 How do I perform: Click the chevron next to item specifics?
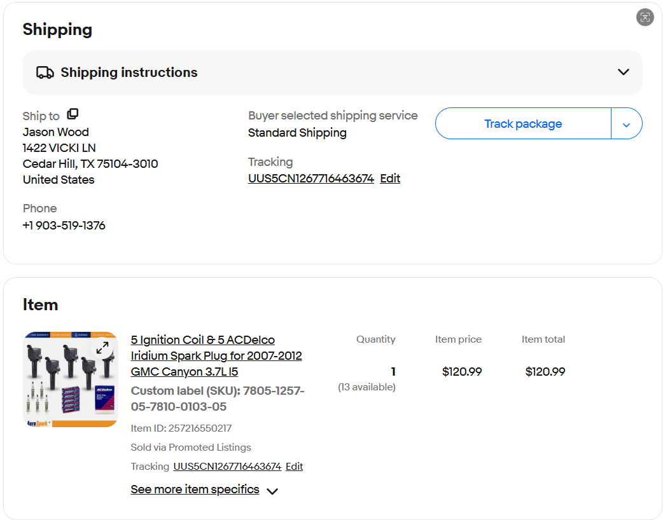(x=272, y=491)
